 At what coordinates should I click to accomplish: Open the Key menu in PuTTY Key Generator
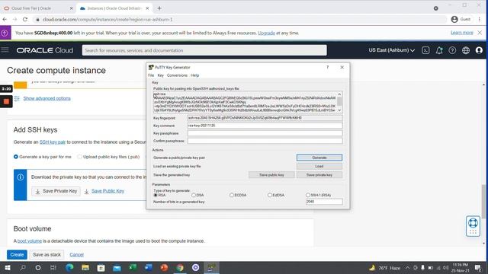161,75
